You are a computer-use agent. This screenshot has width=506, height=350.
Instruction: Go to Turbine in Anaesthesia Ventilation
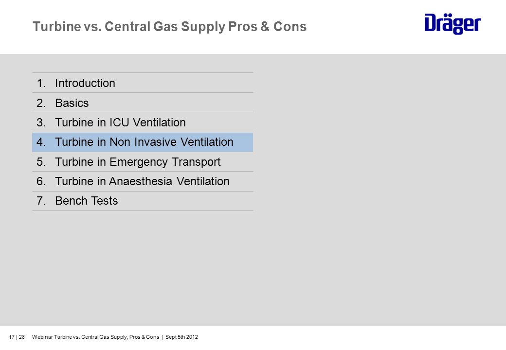pos(143,181)
